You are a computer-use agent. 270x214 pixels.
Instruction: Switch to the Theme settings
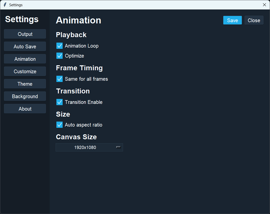pos(25,84)
